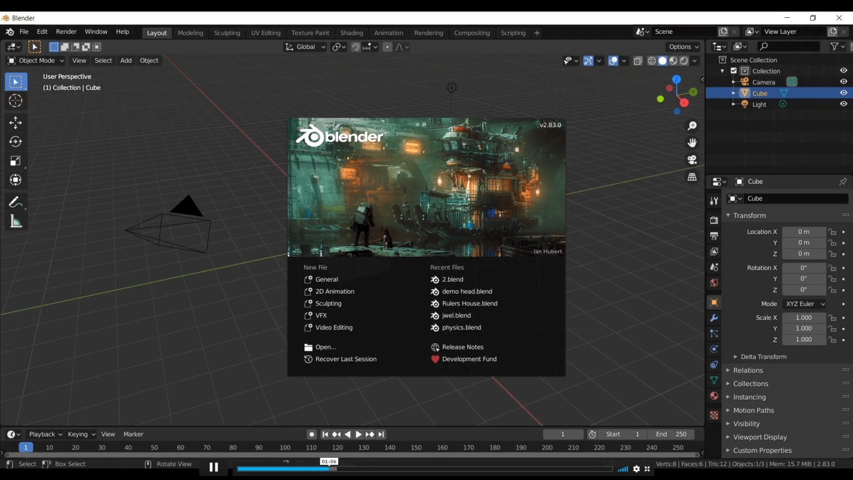Choose the Select Box tool
This screenshot has height=480, width=853.
coord(16,82)
